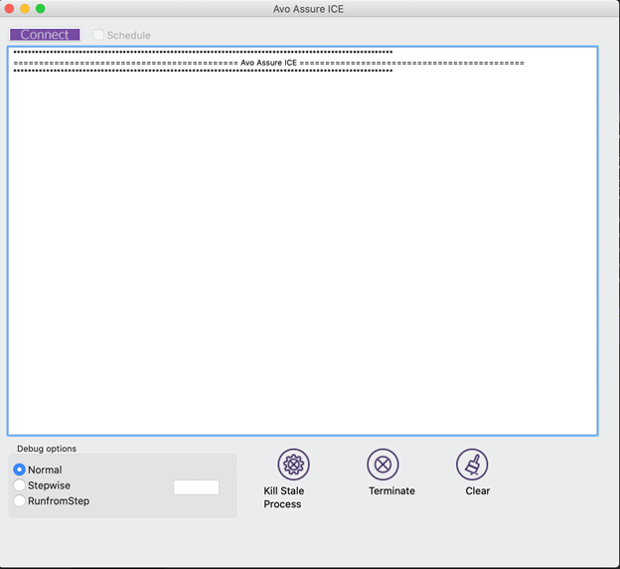Image resolution: width=620 pixels, height=569 pixels.
Task: Choose the RunfromStep radio button
Action: pos(19,500)
